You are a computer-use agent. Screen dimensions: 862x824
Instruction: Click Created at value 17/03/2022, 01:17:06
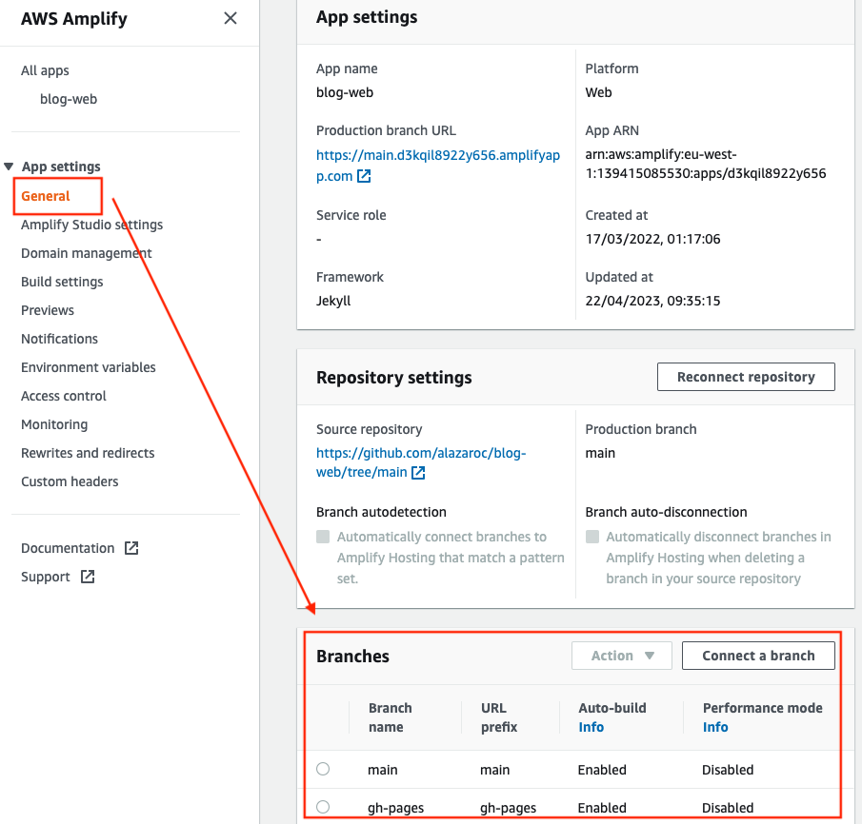(x=652, y=239)
